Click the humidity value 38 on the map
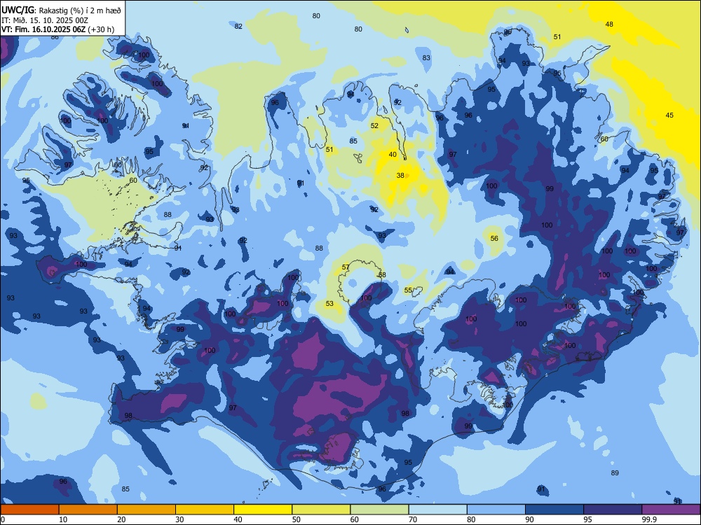 [x=400, y=176]
